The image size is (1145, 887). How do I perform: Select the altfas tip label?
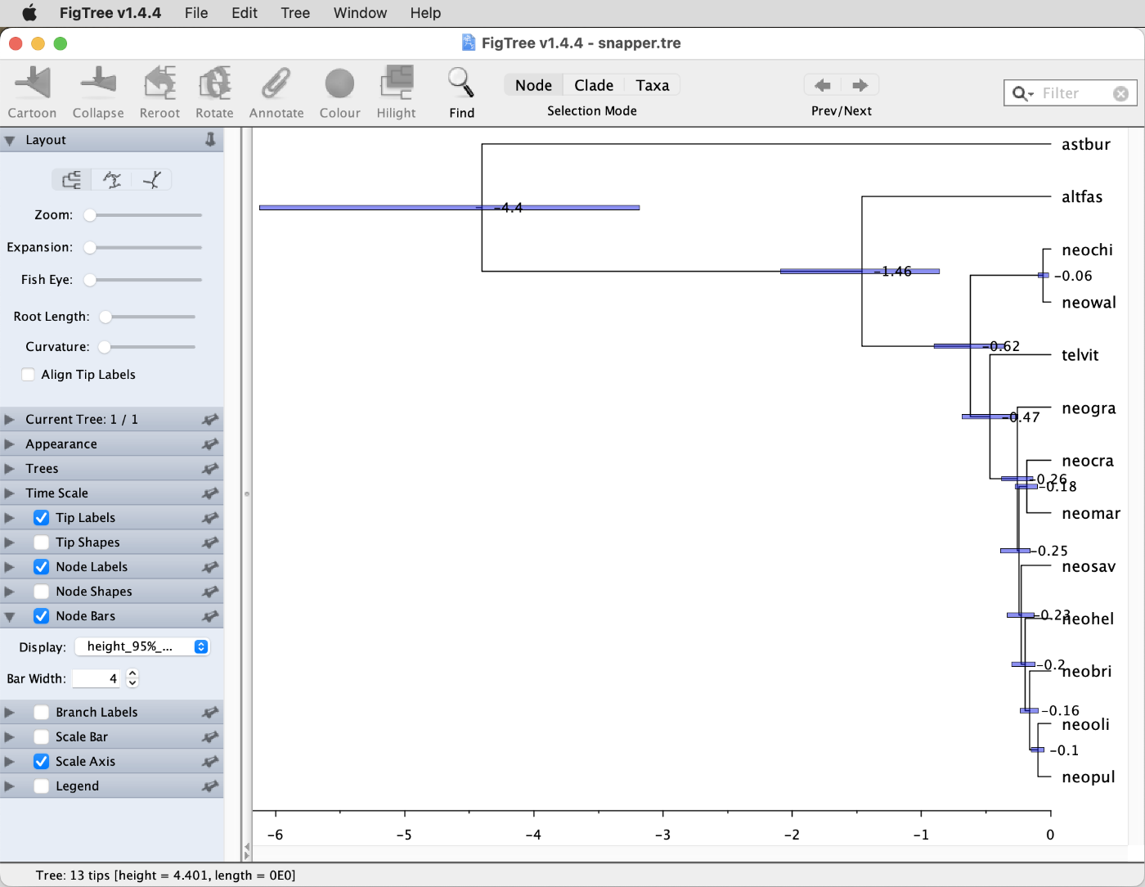click(x=1082, y=197)
